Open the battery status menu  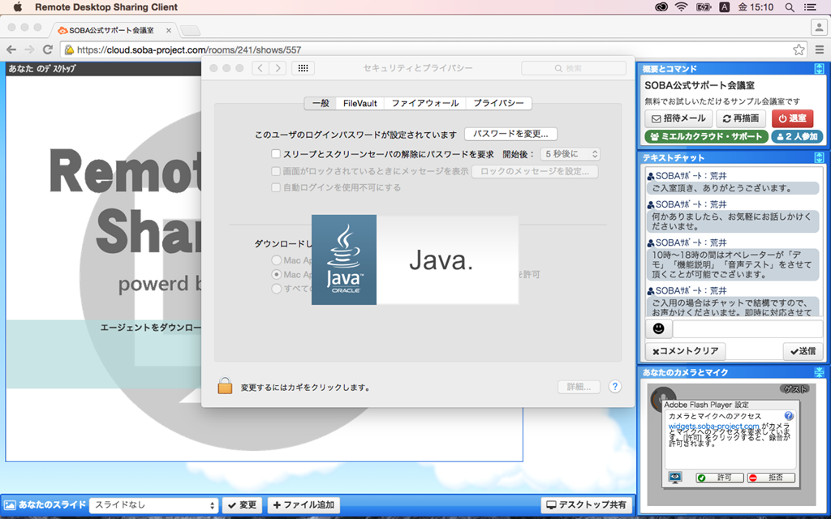[x=704, y=6]
